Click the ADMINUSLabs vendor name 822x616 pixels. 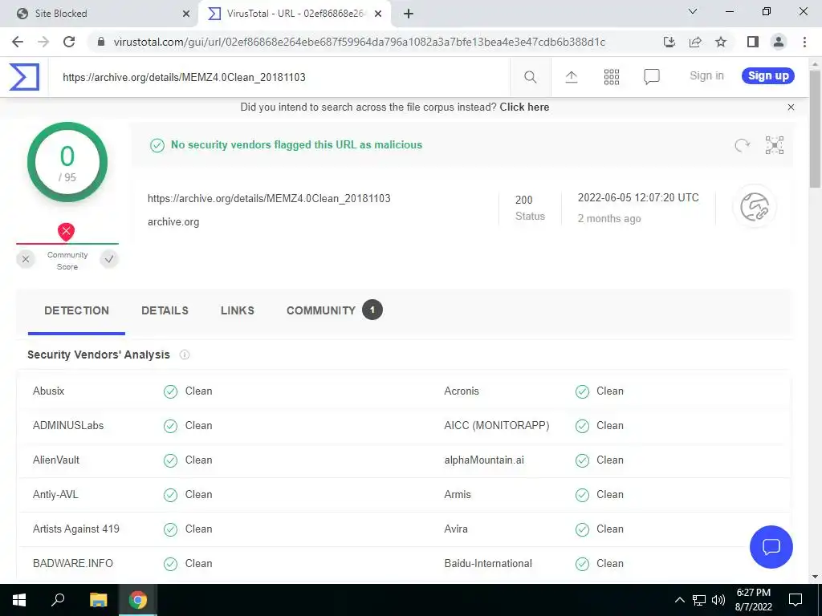(68, 426)
